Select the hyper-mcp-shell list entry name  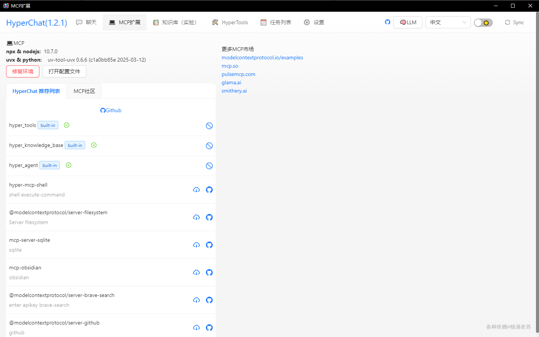[x=28, y=185]
